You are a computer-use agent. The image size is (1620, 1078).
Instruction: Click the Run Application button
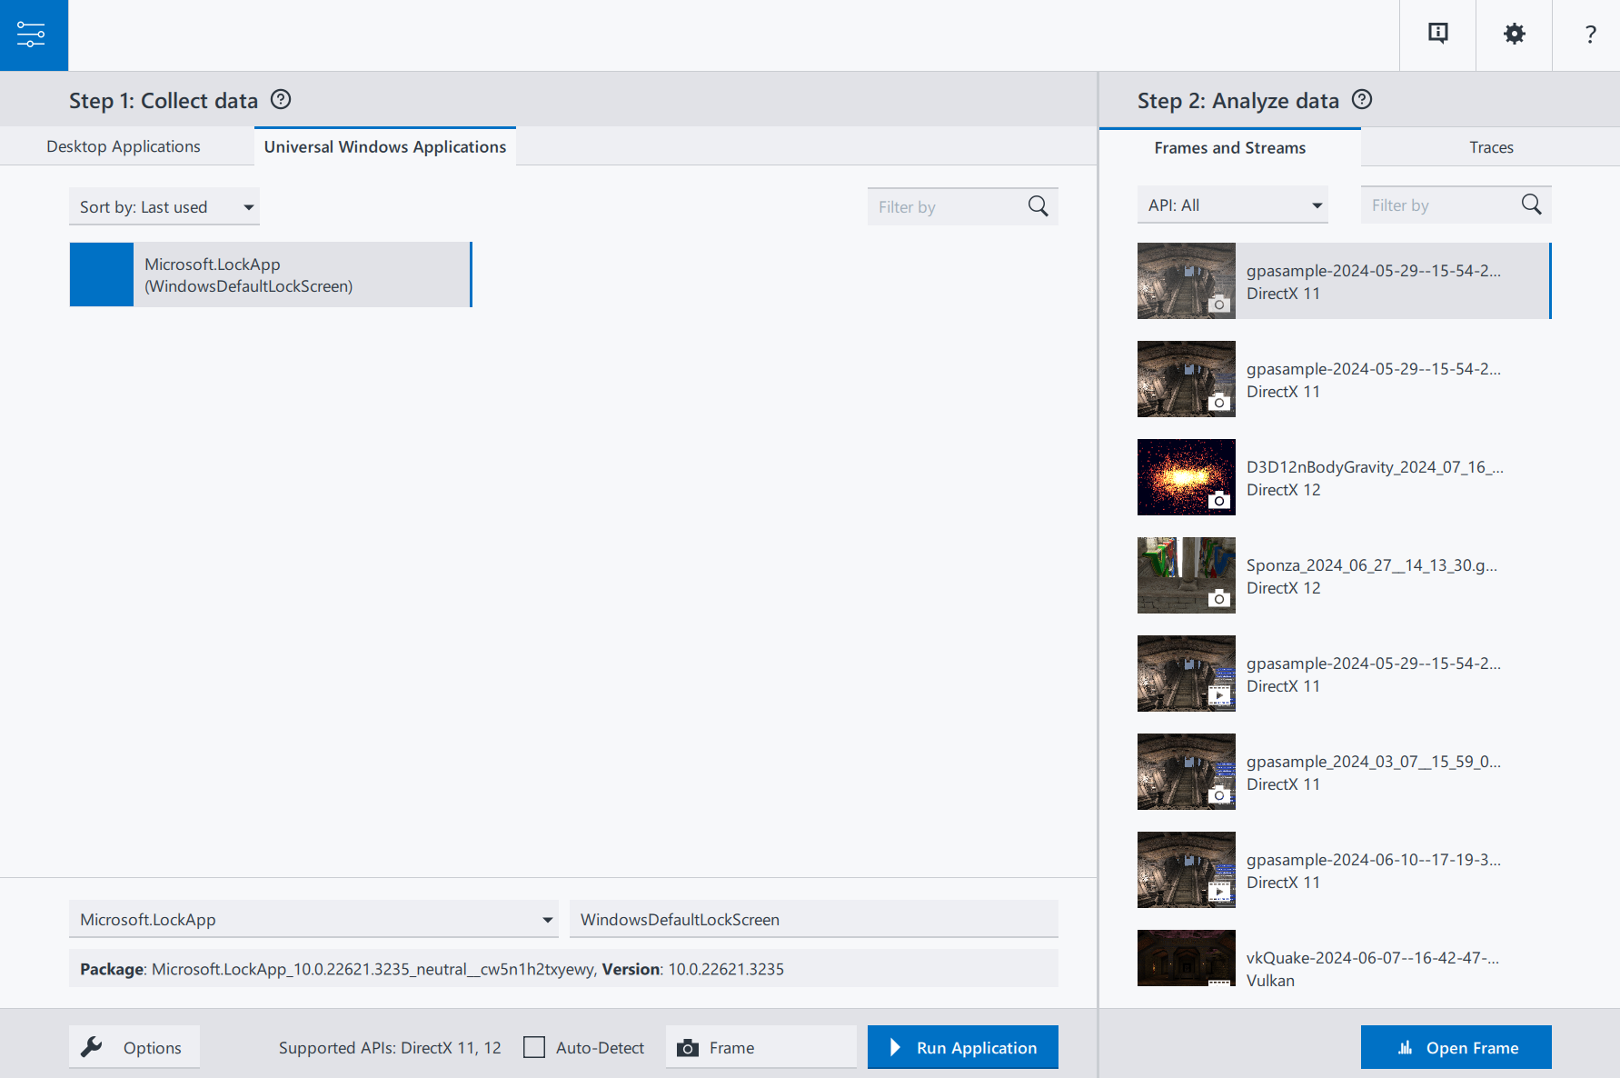point(963,1047)
